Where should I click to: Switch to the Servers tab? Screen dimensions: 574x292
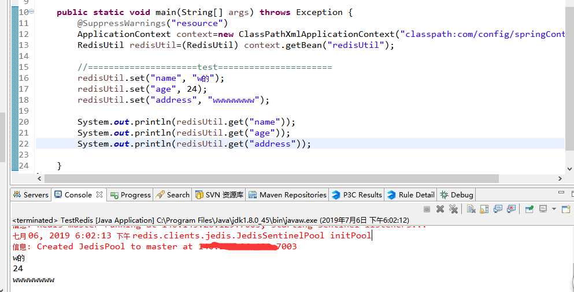[x=31, y=195]
